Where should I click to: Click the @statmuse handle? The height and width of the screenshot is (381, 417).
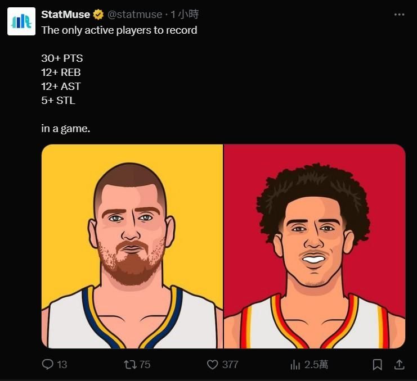click(135, 15)
